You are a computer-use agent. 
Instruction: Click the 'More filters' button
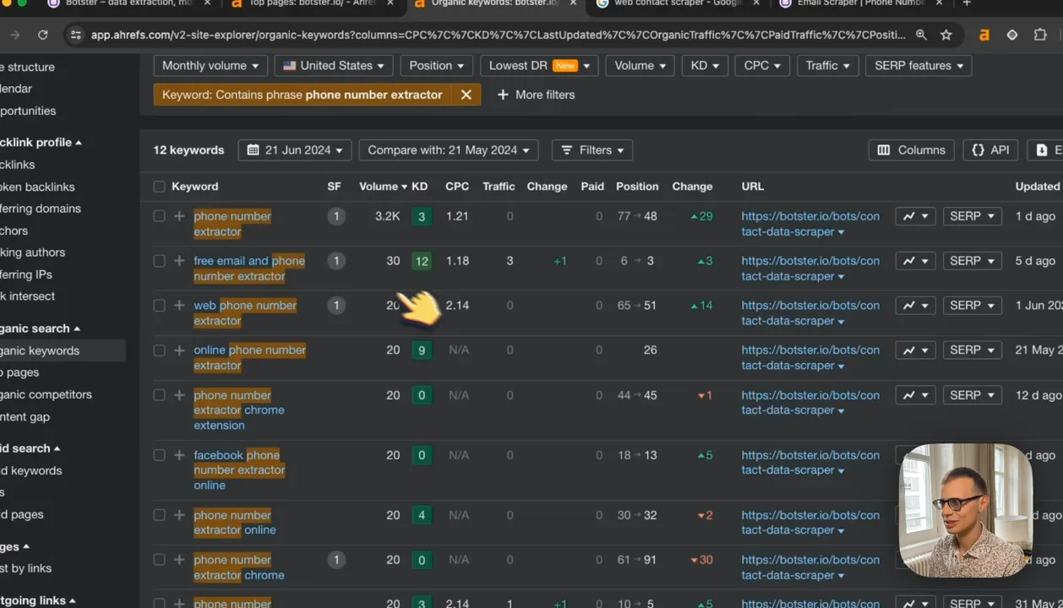pyautogui.click(x=536, y=95)
